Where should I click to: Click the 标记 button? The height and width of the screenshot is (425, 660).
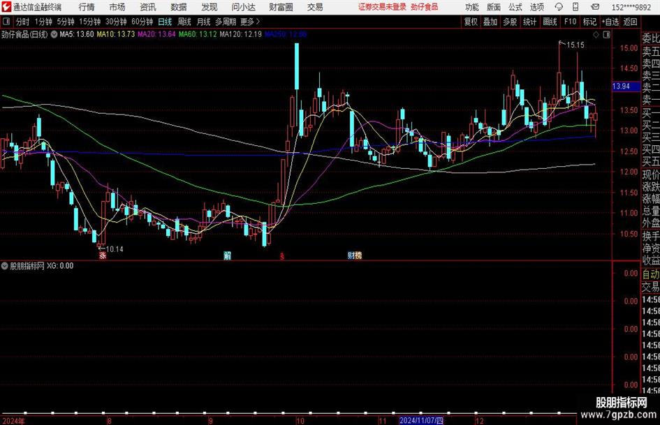click(589, 22)
